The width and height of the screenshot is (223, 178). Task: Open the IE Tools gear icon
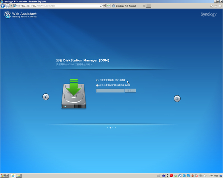220,6
